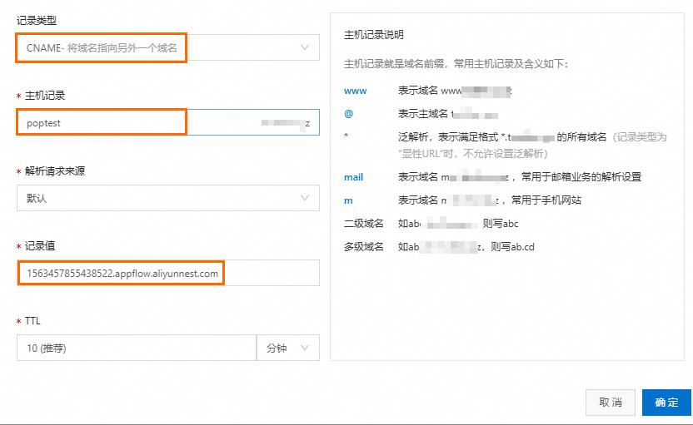Viewport: 693px width, 425px height.
Task: Click the www entry in the help panel
Action: [355, 90]
